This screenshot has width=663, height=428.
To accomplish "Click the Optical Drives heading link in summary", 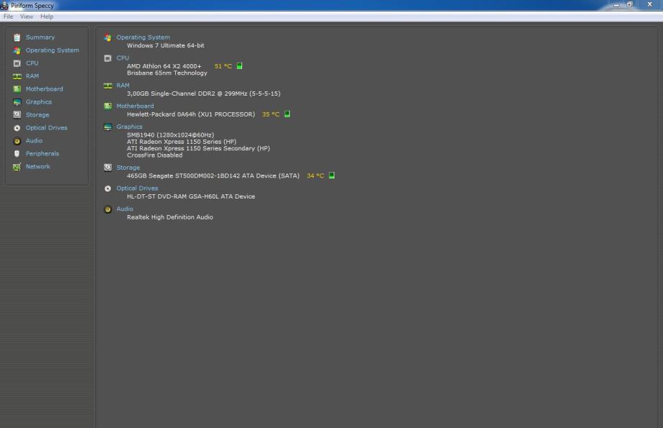I will pos(137,188).
